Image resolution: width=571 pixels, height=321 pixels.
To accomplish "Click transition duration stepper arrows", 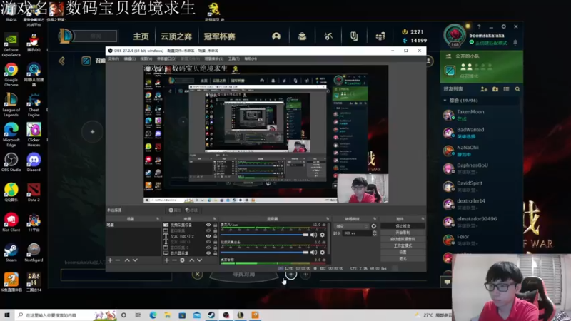I will (x=375, y=233).
